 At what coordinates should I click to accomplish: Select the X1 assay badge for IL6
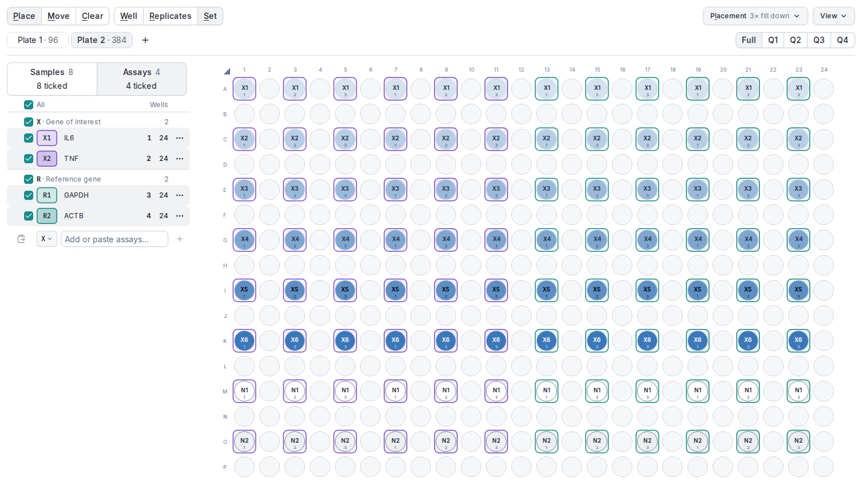coord(47,138)
